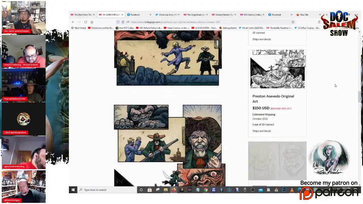Launch Google Chrome from the taskbar
The width and height of the screenshot is (363, 204).
(x=206, y=190)
